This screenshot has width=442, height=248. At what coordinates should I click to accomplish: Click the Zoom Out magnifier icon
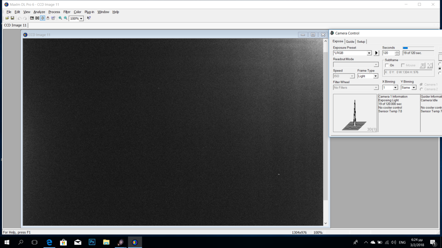pos(65,18)
